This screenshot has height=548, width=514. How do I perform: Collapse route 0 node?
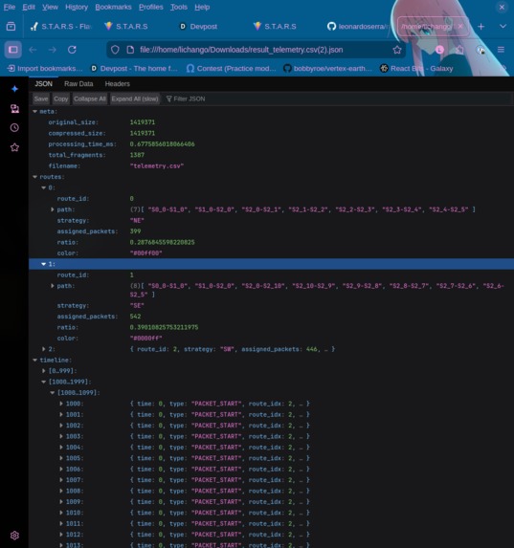(44, 187)
